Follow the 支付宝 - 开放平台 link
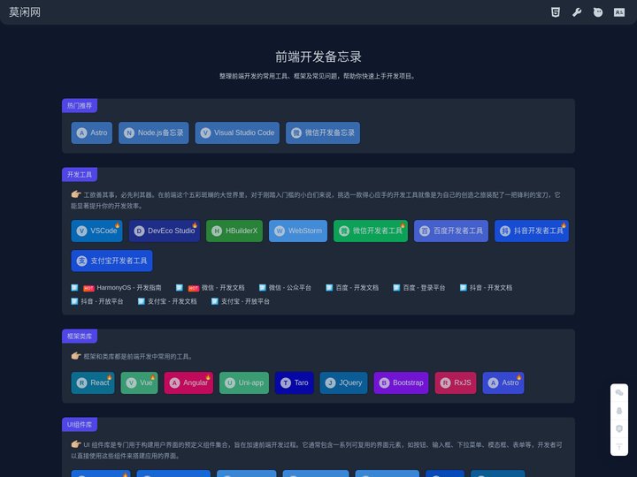Image resolution: width=637 pixels, height=477 pixels. click(241, 301)
